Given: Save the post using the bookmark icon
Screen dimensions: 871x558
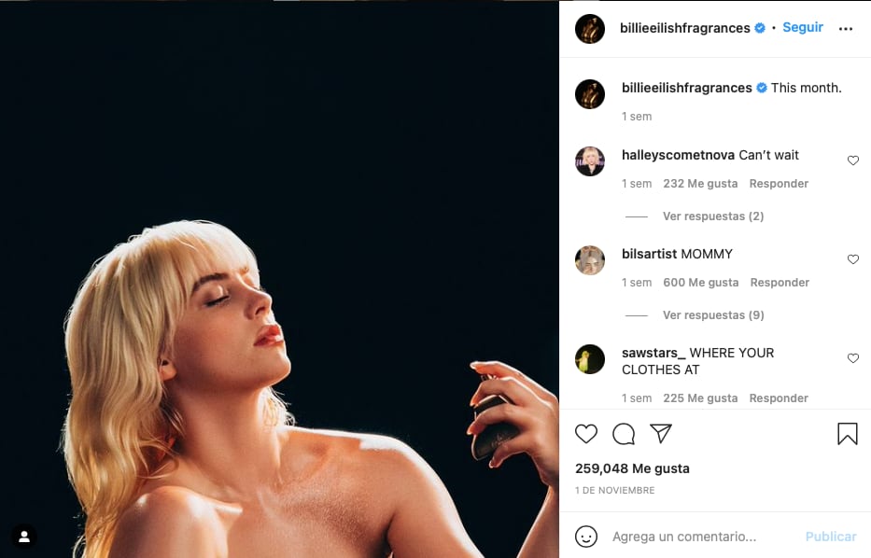Looking at the screenshot, I should tap(847, 433).
